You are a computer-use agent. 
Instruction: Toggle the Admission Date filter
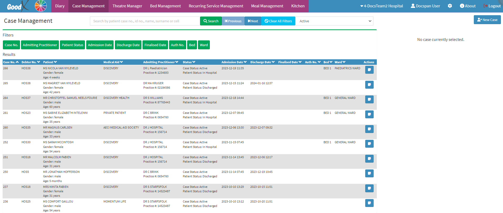pos(100,45)
